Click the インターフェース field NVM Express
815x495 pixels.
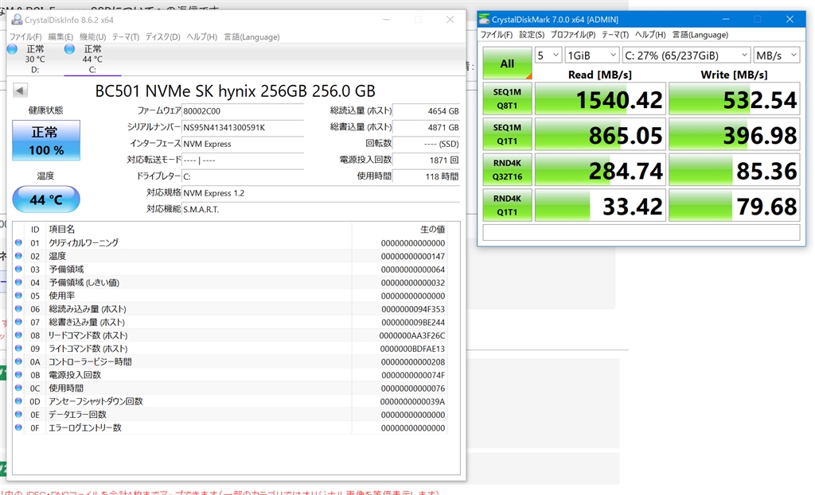coord(243,144)
